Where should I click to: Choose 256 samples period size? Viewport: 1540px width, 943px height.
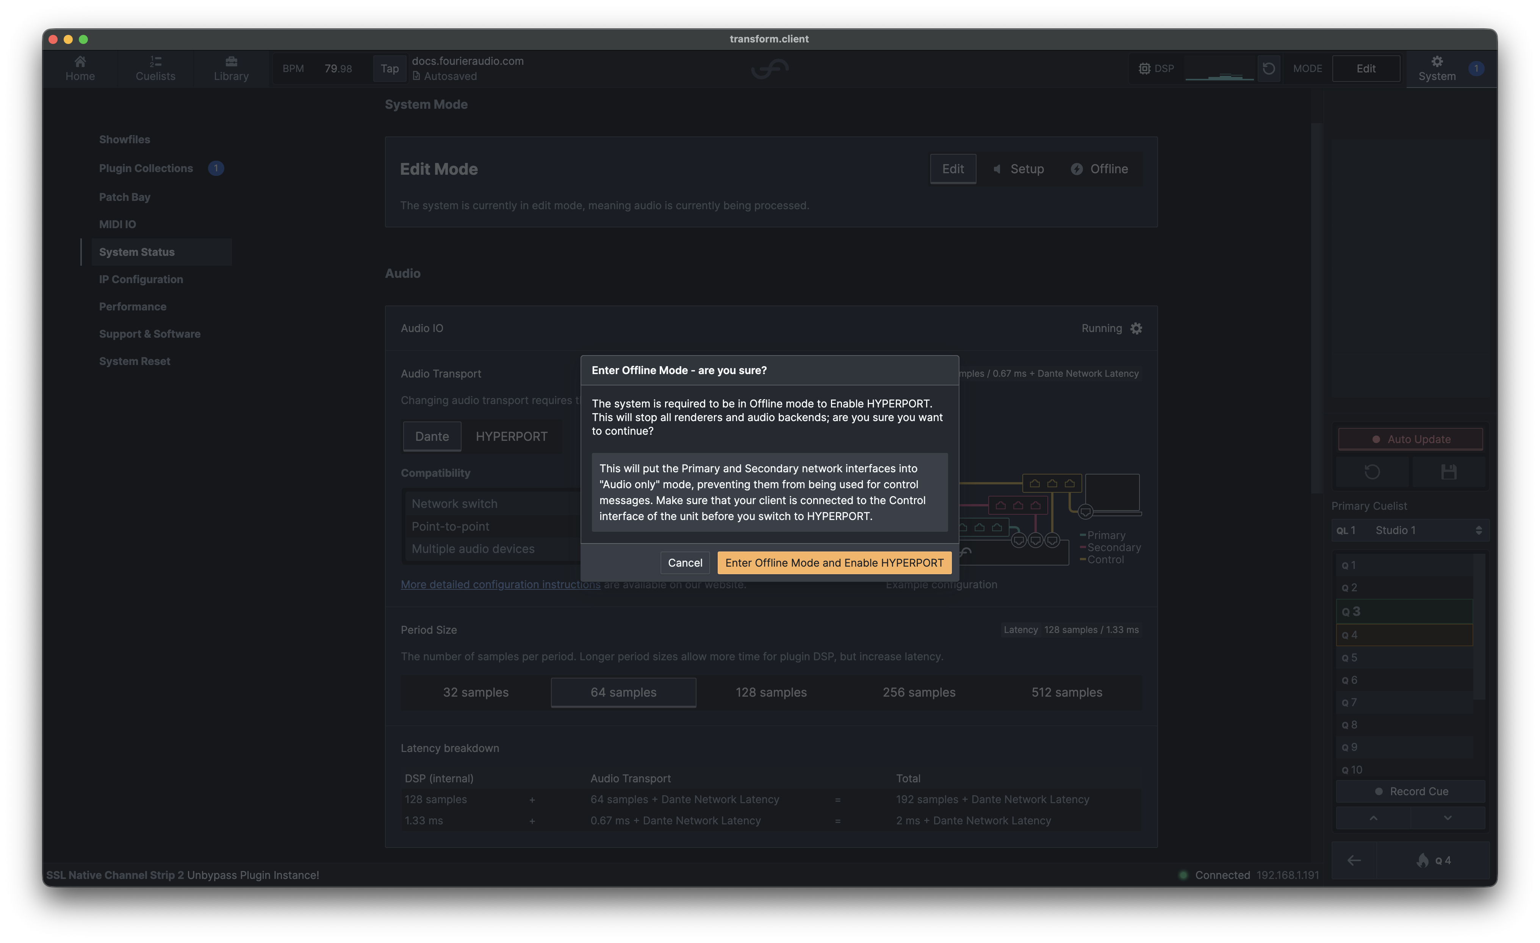click(x=919, y=692)
